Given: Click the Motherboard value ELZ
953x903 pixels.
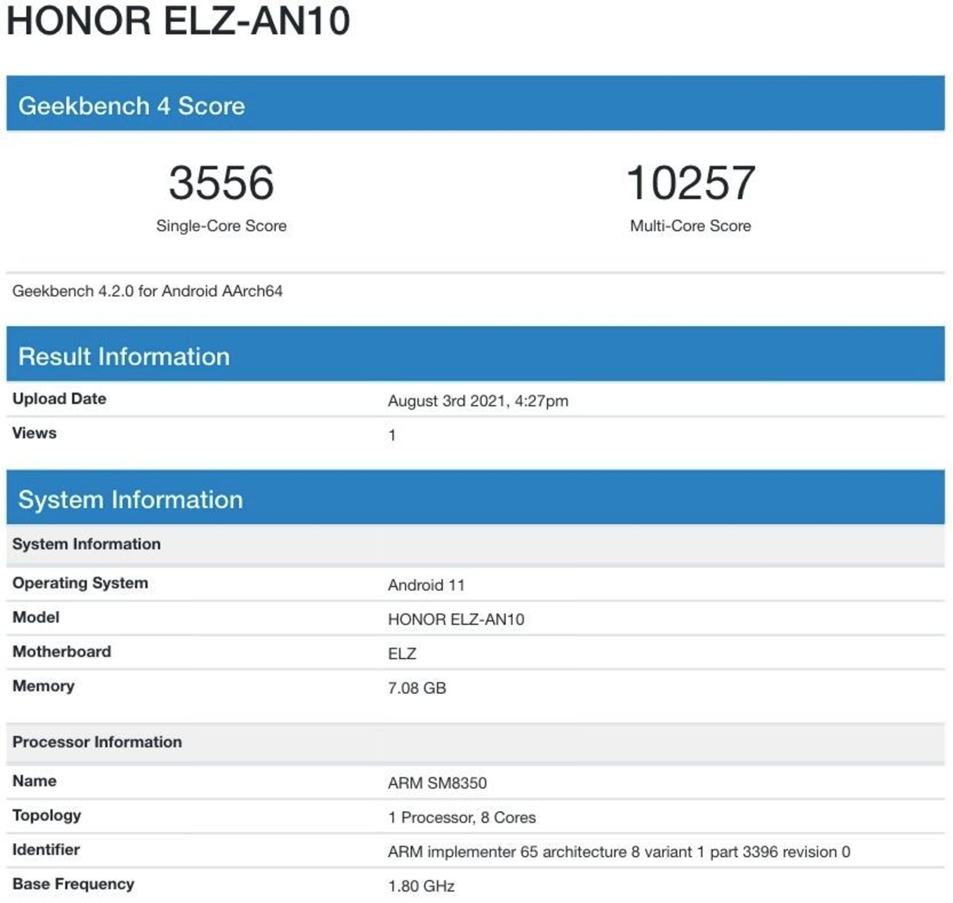Looking at the screenshot, I should pyautogui.click(x=402, y=654).
